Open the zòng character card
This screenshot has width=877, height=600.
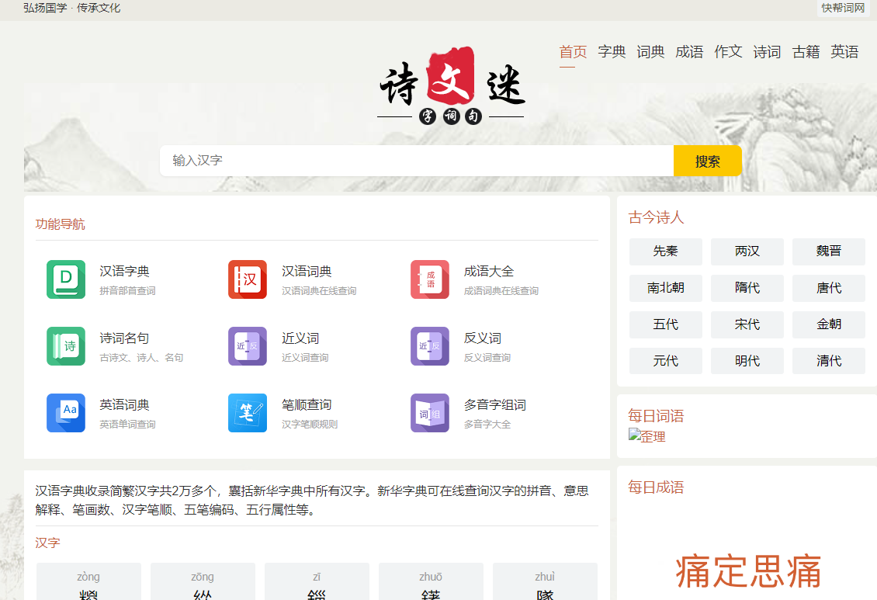point(88,581)
